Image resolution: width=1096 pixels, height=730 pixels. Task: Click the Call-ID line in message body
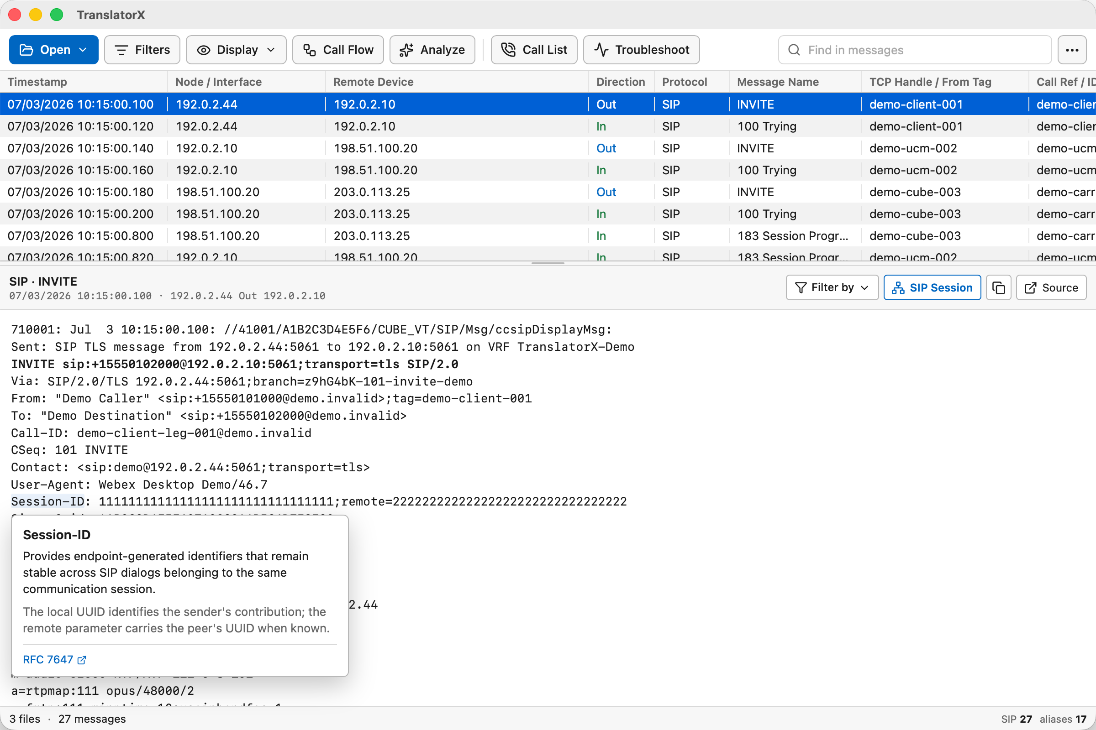pyautogui.click(x=161, y=433)
